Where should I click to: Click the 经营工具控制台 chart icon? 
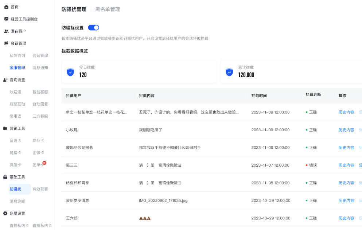(x=7, y=19)
